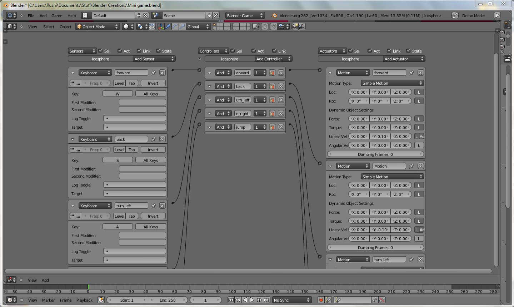Play animation forward in timeline

(x=252, y=300)
